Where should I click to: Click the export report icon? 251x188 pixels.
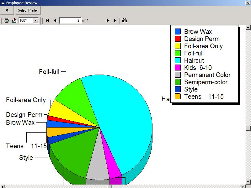pos(14,21)
